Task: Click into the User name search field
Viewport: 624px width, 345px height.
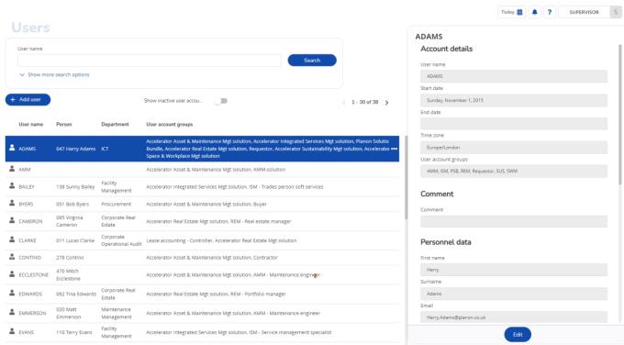Action: (x=150, y=61)
